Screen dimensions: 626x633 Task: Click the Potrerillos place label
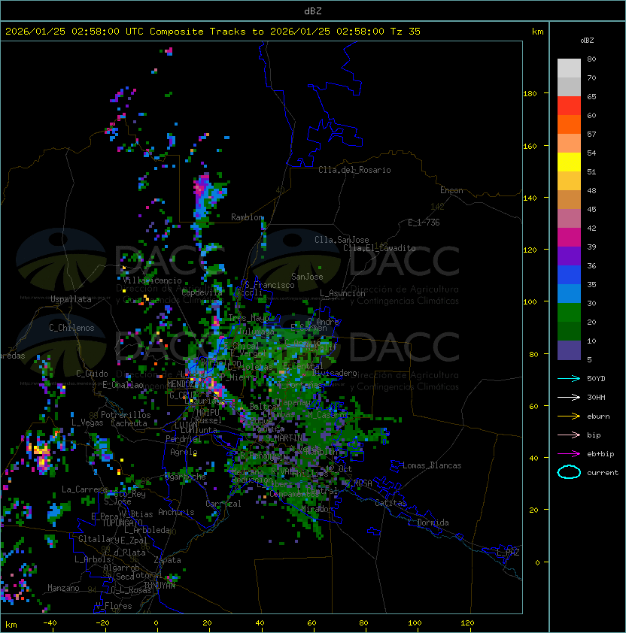126,415
